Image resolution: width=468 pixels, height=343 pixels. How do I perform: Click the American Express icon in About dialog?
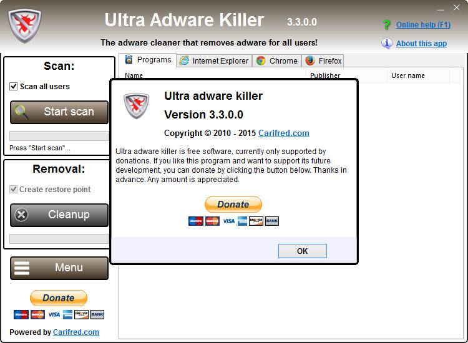[242, 221]
